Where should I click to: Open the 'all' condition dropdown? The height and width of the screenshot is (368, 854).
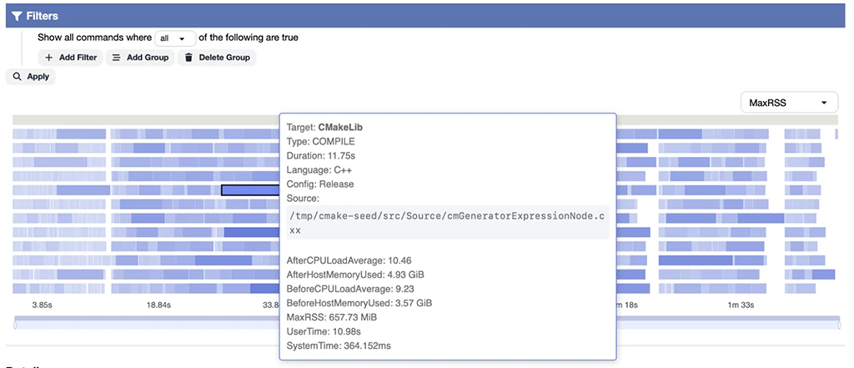point(175,38)
